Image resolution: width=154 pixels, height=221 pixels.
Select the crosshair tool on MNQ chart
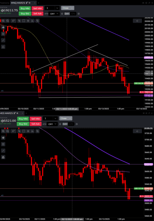[3, 27]
